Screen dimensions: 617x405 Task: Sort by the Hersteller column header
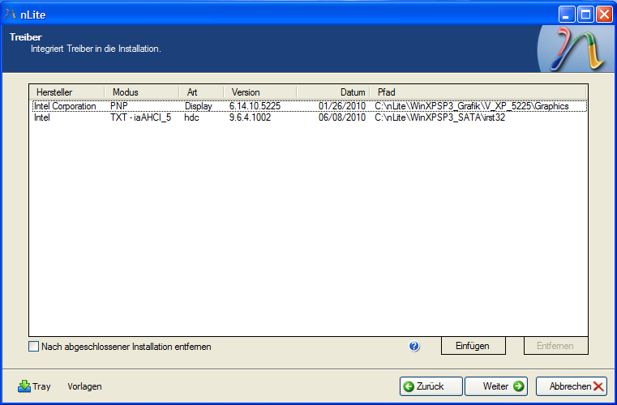point(66,92)
